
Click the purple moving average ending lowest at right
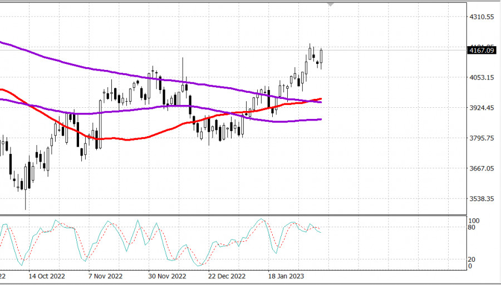pos(289,121)
